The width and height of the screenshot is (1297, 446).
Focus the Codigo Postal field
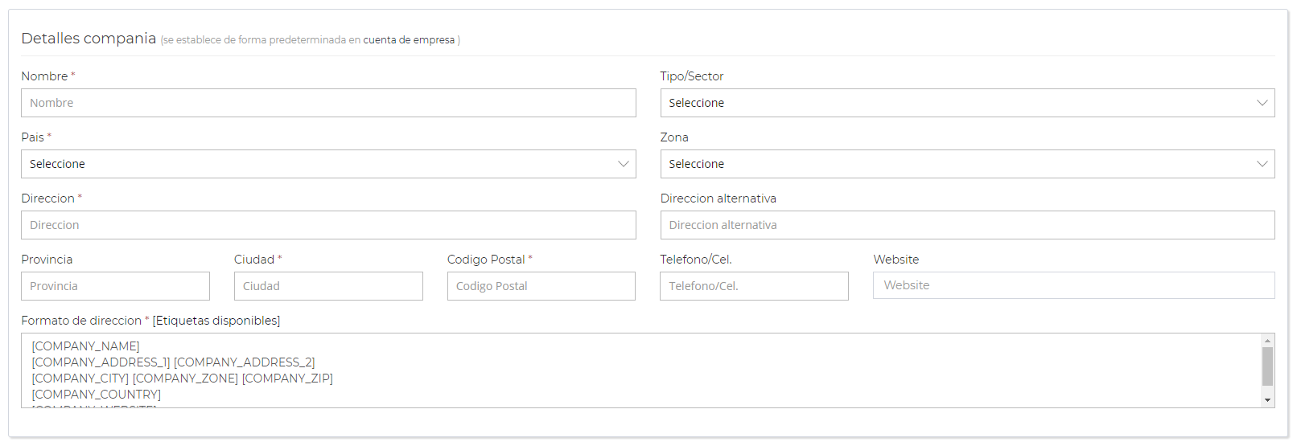coord(541,286)
